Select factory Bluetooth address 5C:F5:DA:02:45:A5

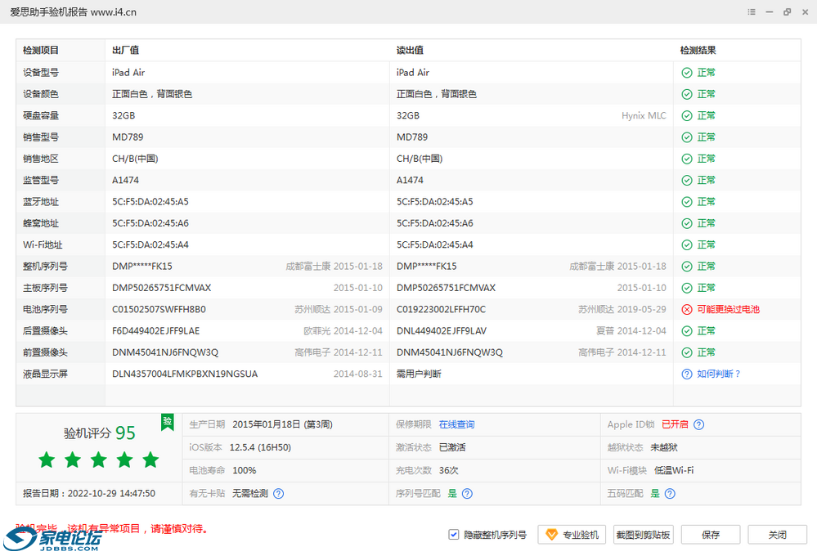click(x=150, y=202)
